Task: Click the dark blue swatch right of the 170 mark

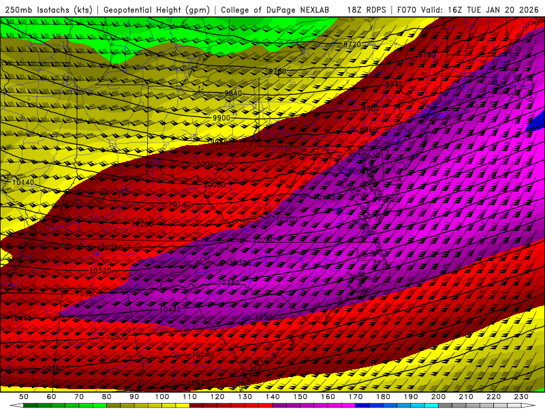Action: click(362, 406)
